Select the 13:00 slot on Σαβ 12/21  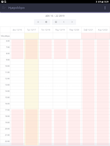coord(88,85)
